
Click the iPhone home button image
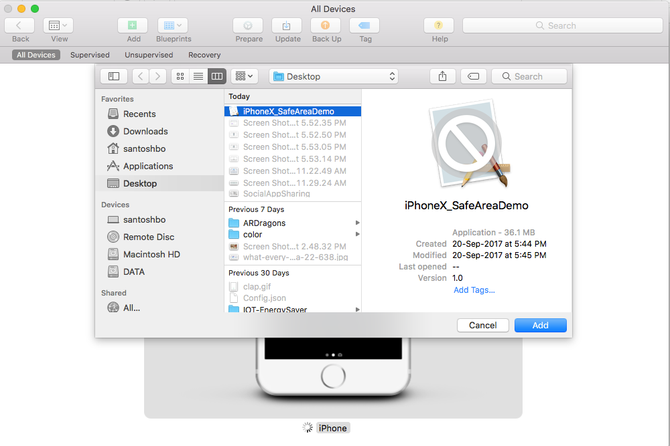333,376
